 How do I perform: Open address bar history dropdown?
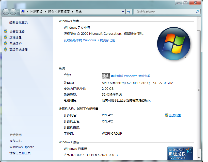123,12
